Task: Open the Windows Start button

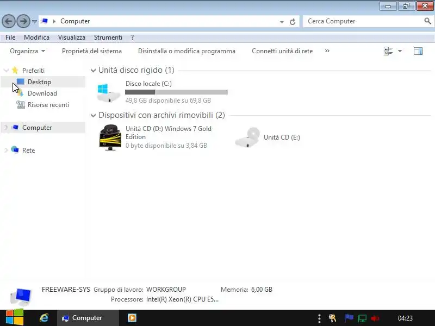Action: 15,317
